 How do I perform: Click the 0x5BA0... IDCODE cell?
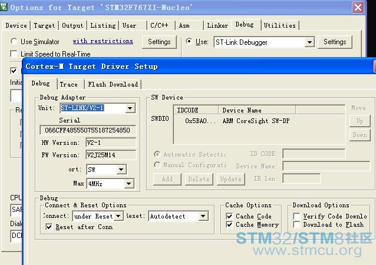200,121
